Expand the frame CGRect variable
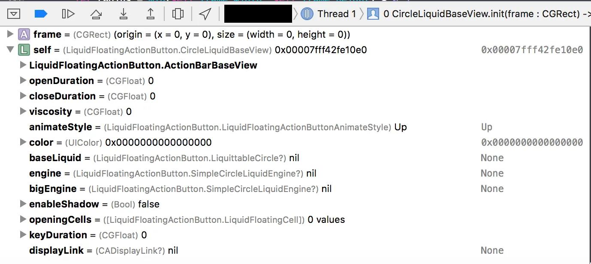591x264 pixels. point(10,34)
